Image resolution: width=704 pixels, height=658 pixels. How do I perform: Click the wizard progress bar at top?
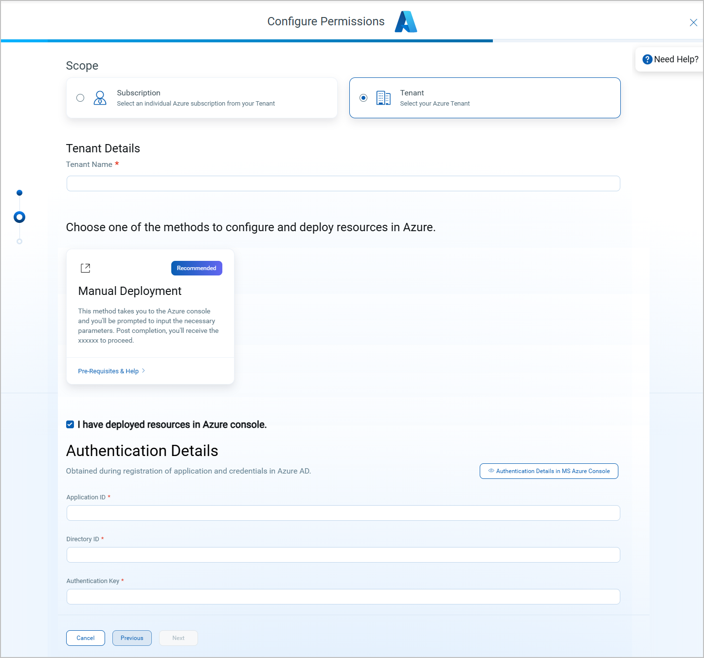pyautogui.click(x=246, y=41)
